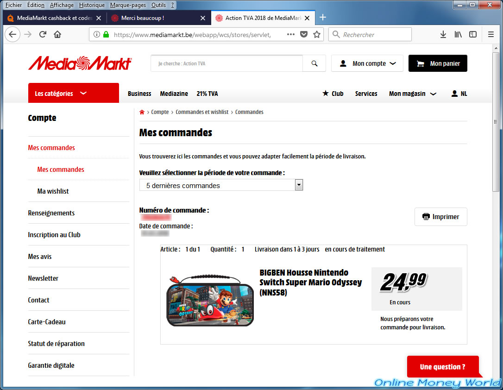Viewport: 503px width, 390px height.
Task: Click the page vertical scrollbar
Action: coord(496,122)
